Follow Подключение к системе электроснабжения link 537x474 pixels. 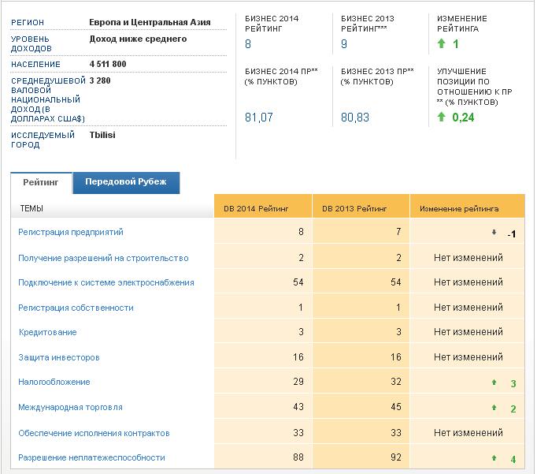106,282
